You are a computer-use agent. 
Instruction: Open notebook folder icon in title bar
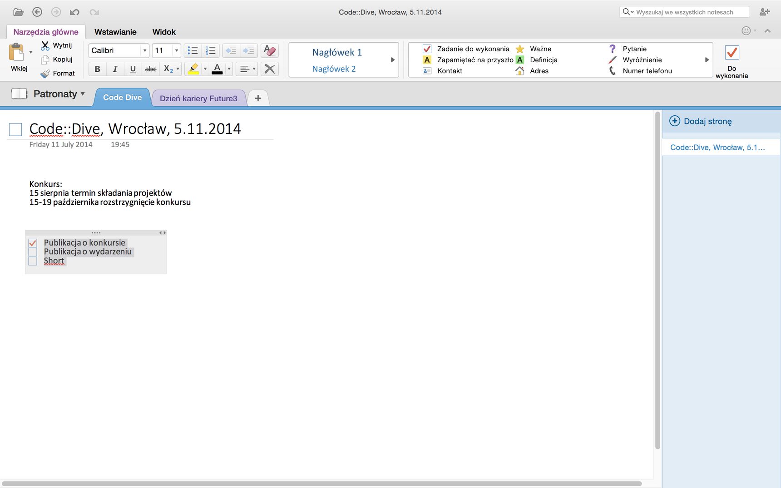(x=18, y=12)
